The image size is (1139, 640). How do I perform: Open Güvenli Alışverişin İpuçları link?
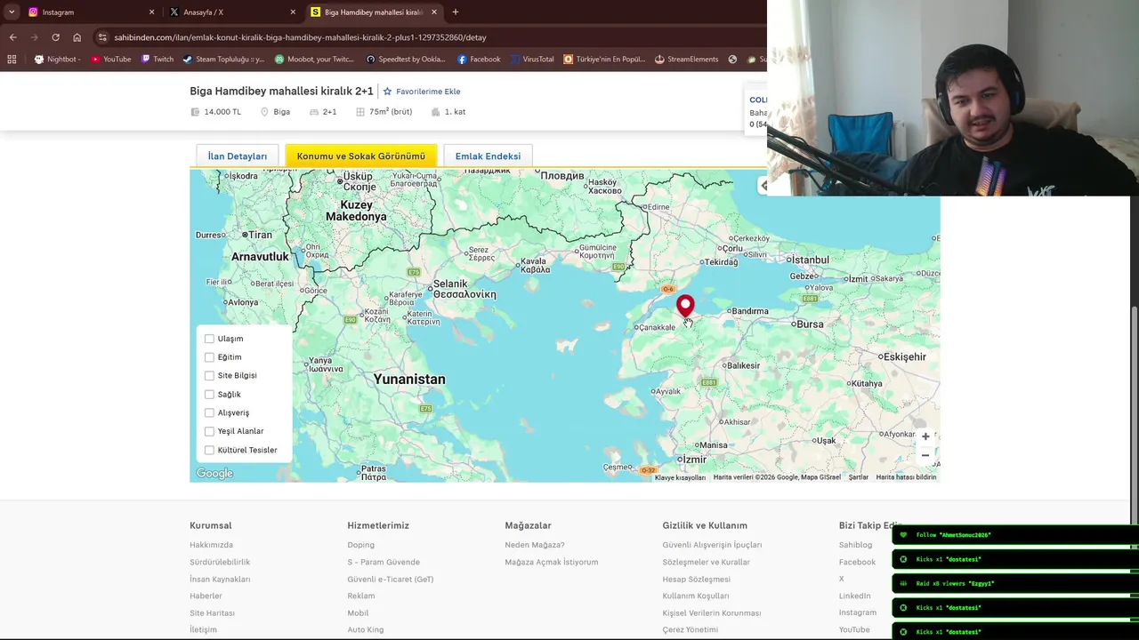[712, 545]
